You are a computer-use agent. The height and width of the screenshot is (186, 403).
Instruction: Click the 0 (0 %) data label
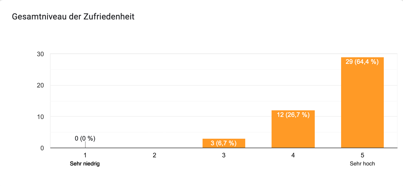(x=85, y=138)
